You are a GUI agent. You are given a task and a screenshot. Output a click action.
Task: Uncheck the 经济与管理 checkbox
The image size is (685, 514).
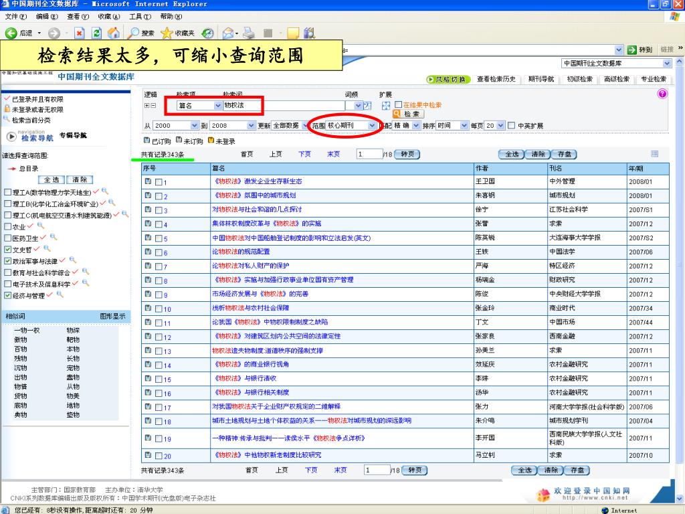tap(8, 295)
